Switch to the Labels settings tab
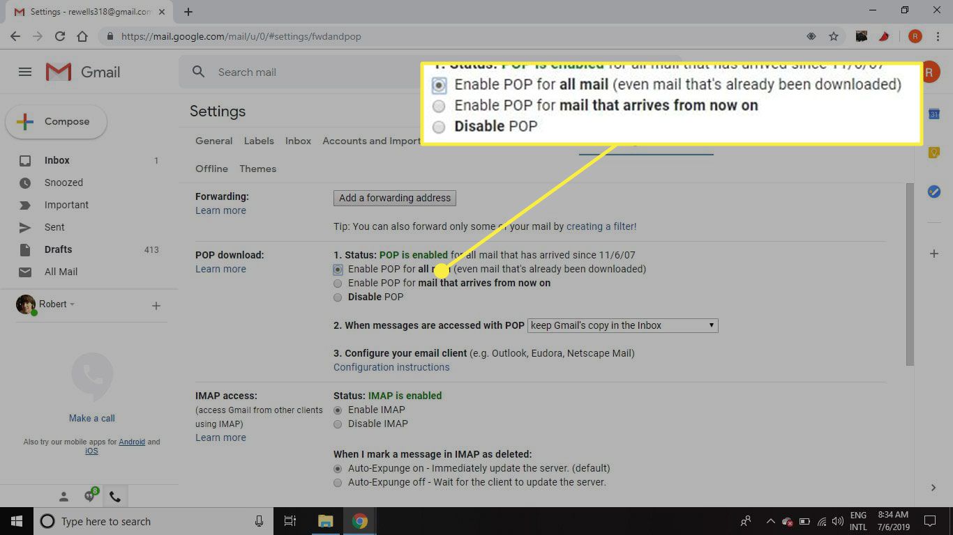 [x=259, y=141]
